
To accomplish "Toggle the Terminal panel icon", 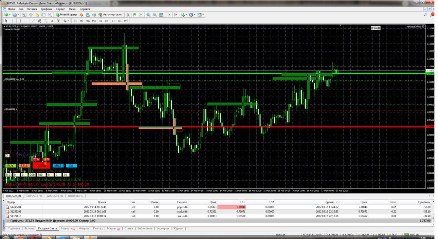I will [43, 15].
